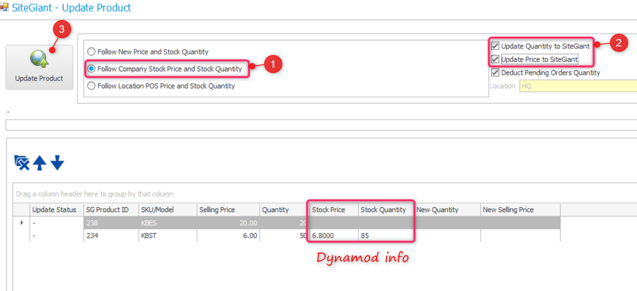Click the clear filter icon above grid

pos(22,163)
